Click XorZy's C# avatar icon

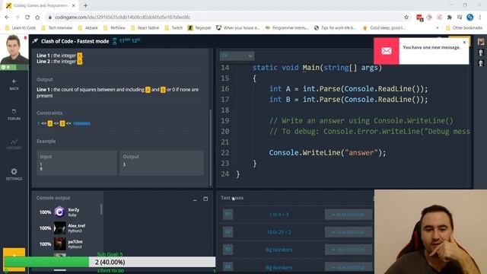click(x=59, y=212)
